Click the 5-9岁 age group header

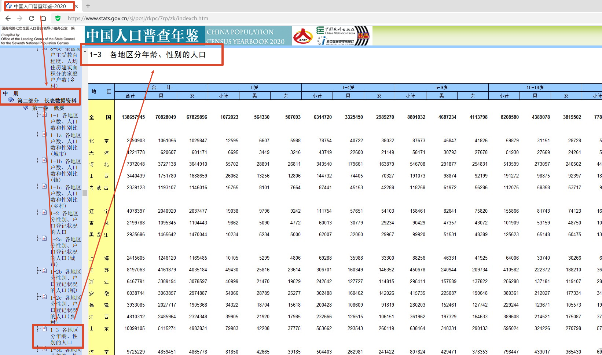point(442,87)
